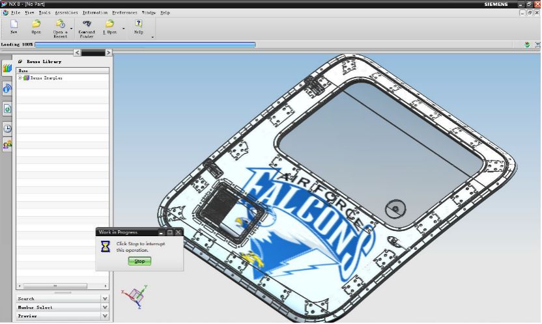Click the hourglass icon in Work in Progress dialog
Image resolution: width=542 pixels, height=324 pixels.
pos(106,247)
